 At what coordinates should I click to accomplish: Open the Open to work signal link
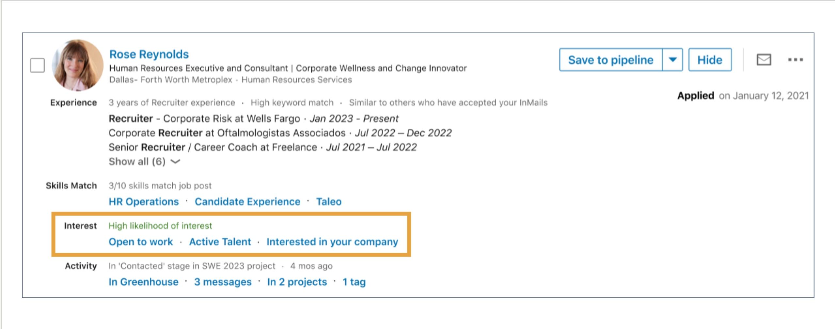click(141, 242)
